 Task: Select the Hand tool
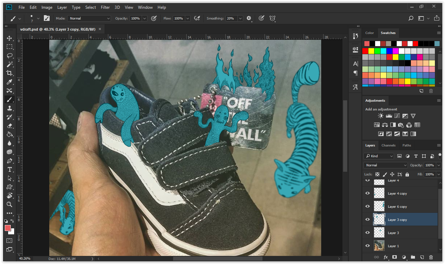(x=9, y=196)
